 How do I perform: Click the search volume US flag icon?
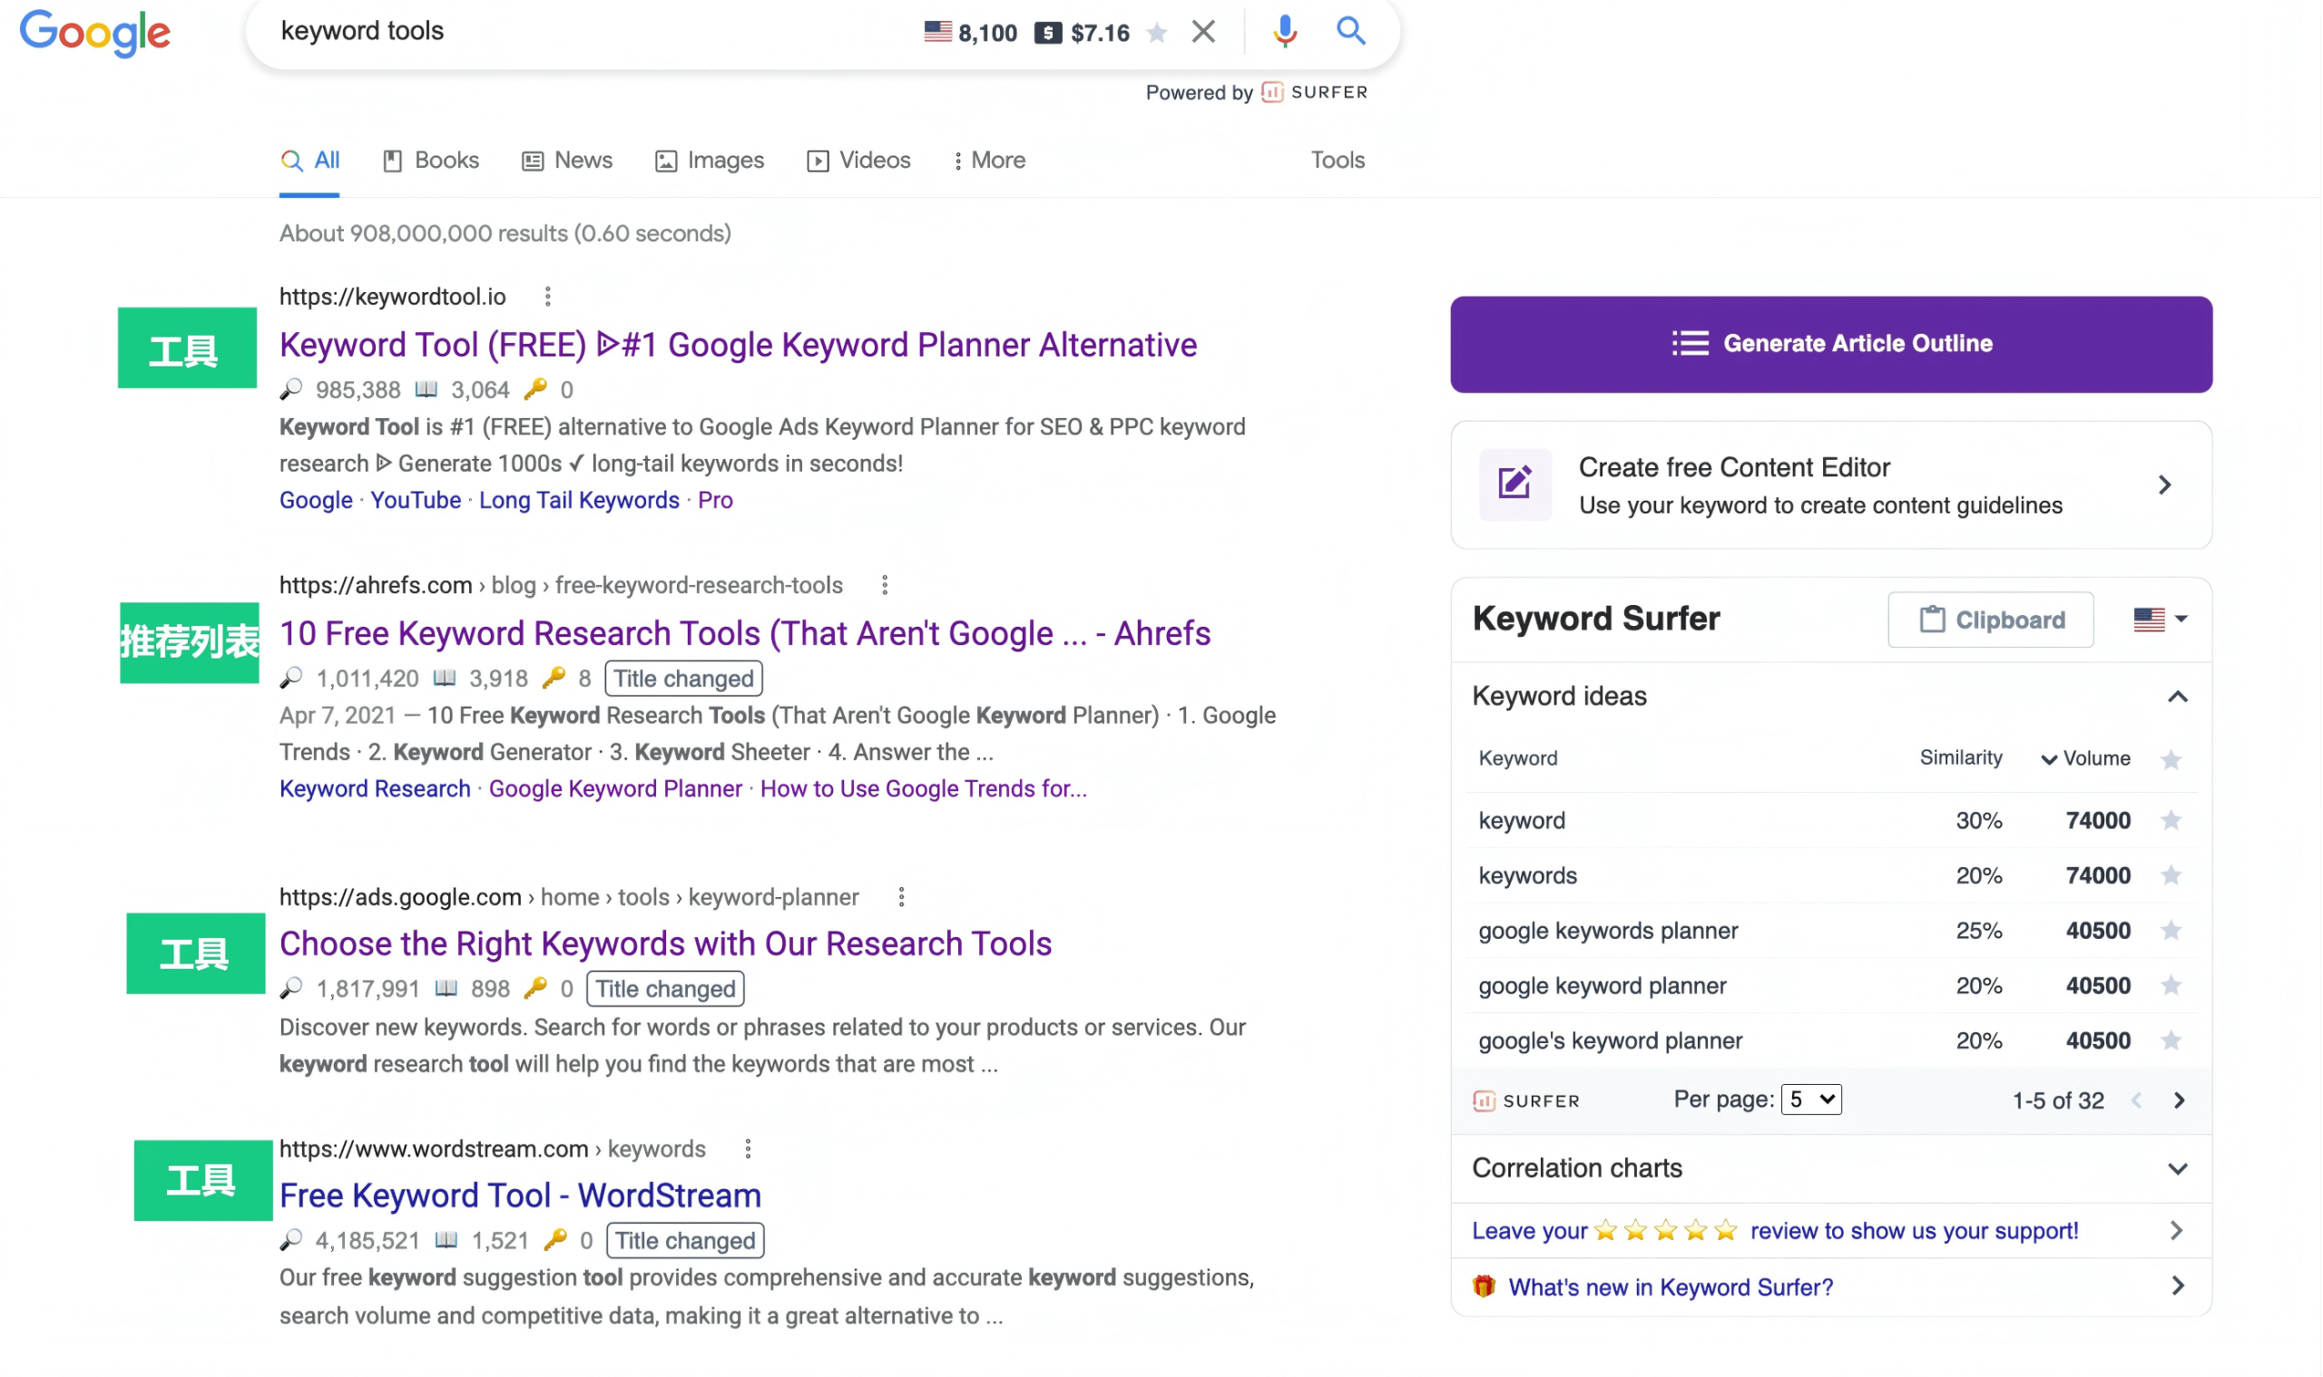(937, 33)
